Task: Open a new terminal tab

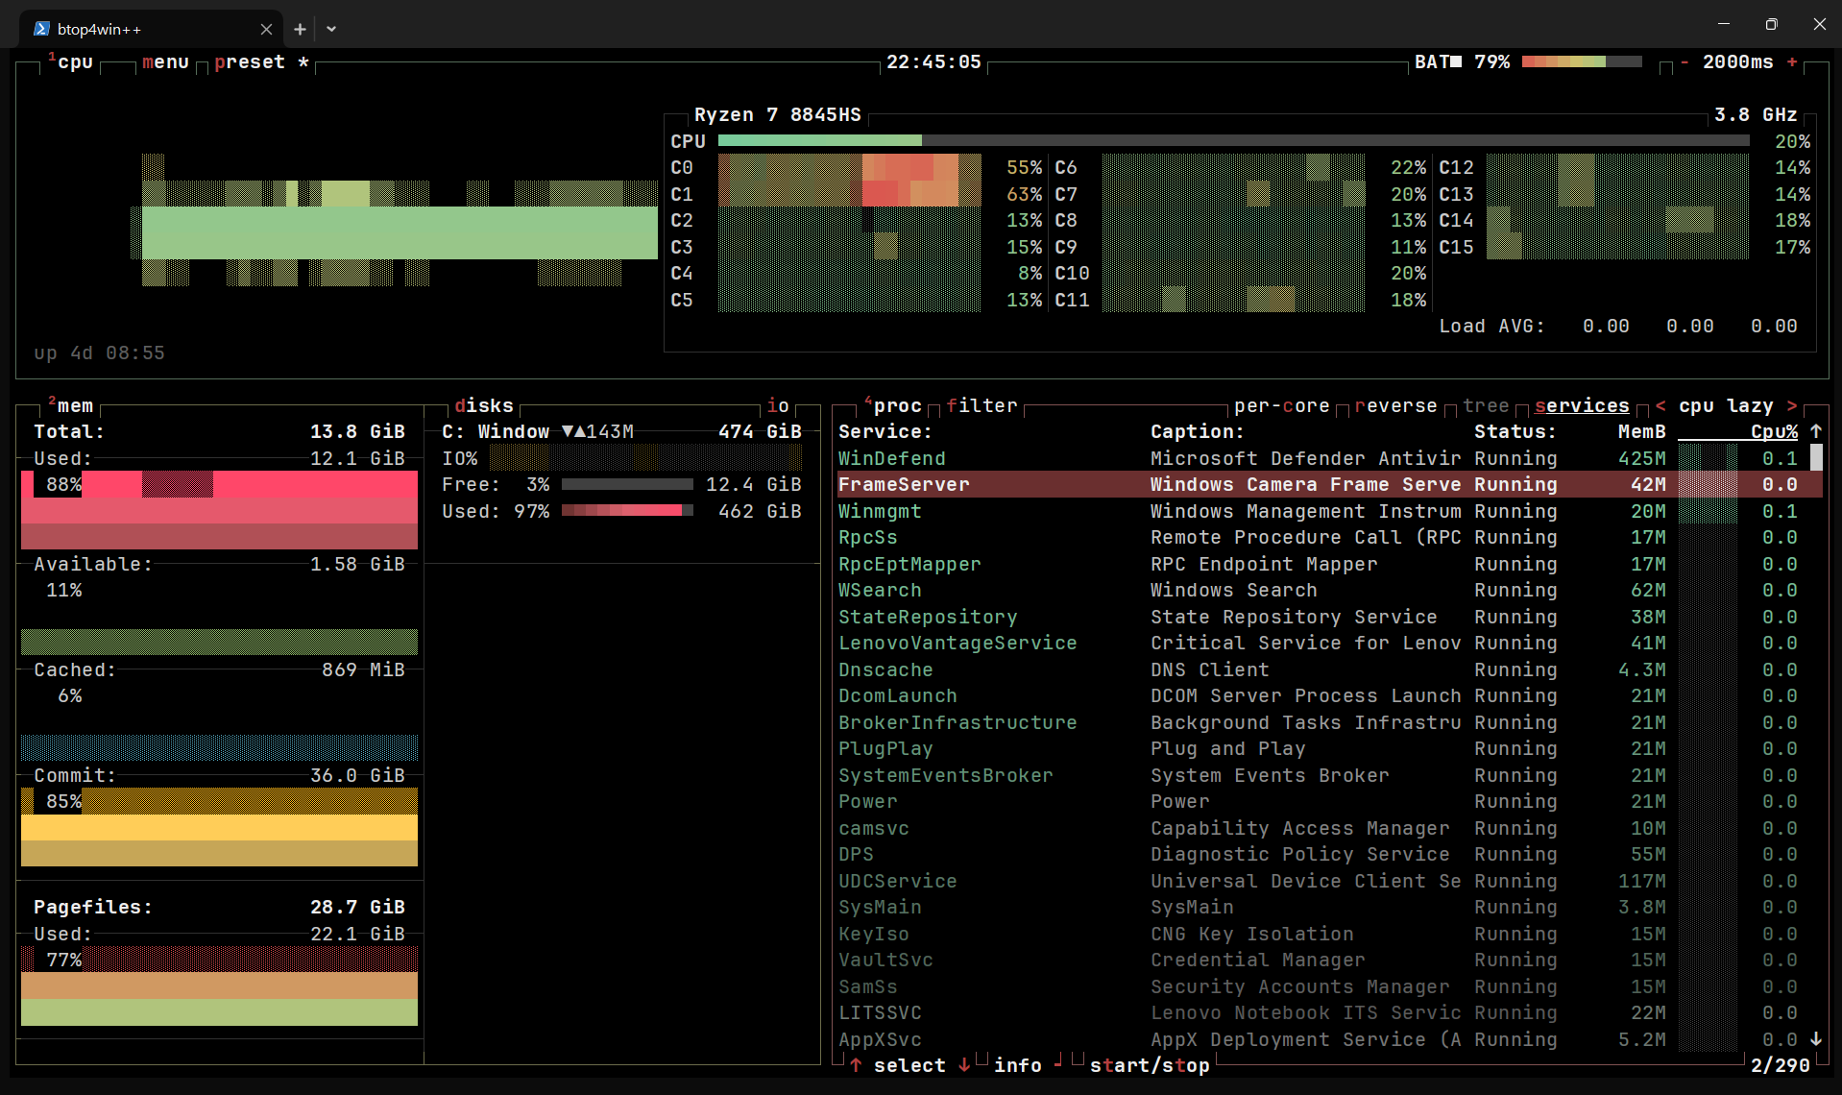Action: pyautogui.click(x=300, y=29)
